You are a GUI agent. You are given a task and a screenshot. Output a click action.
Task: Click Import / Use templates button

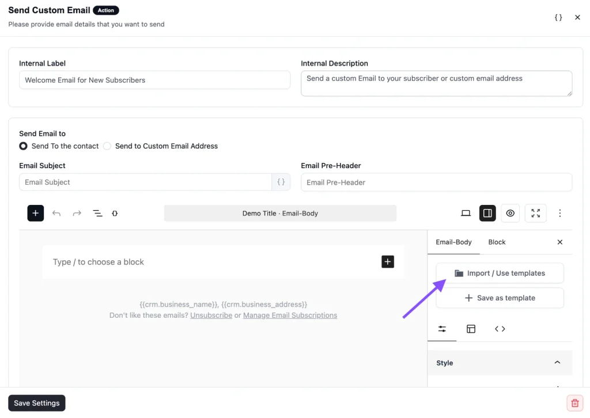500,273
